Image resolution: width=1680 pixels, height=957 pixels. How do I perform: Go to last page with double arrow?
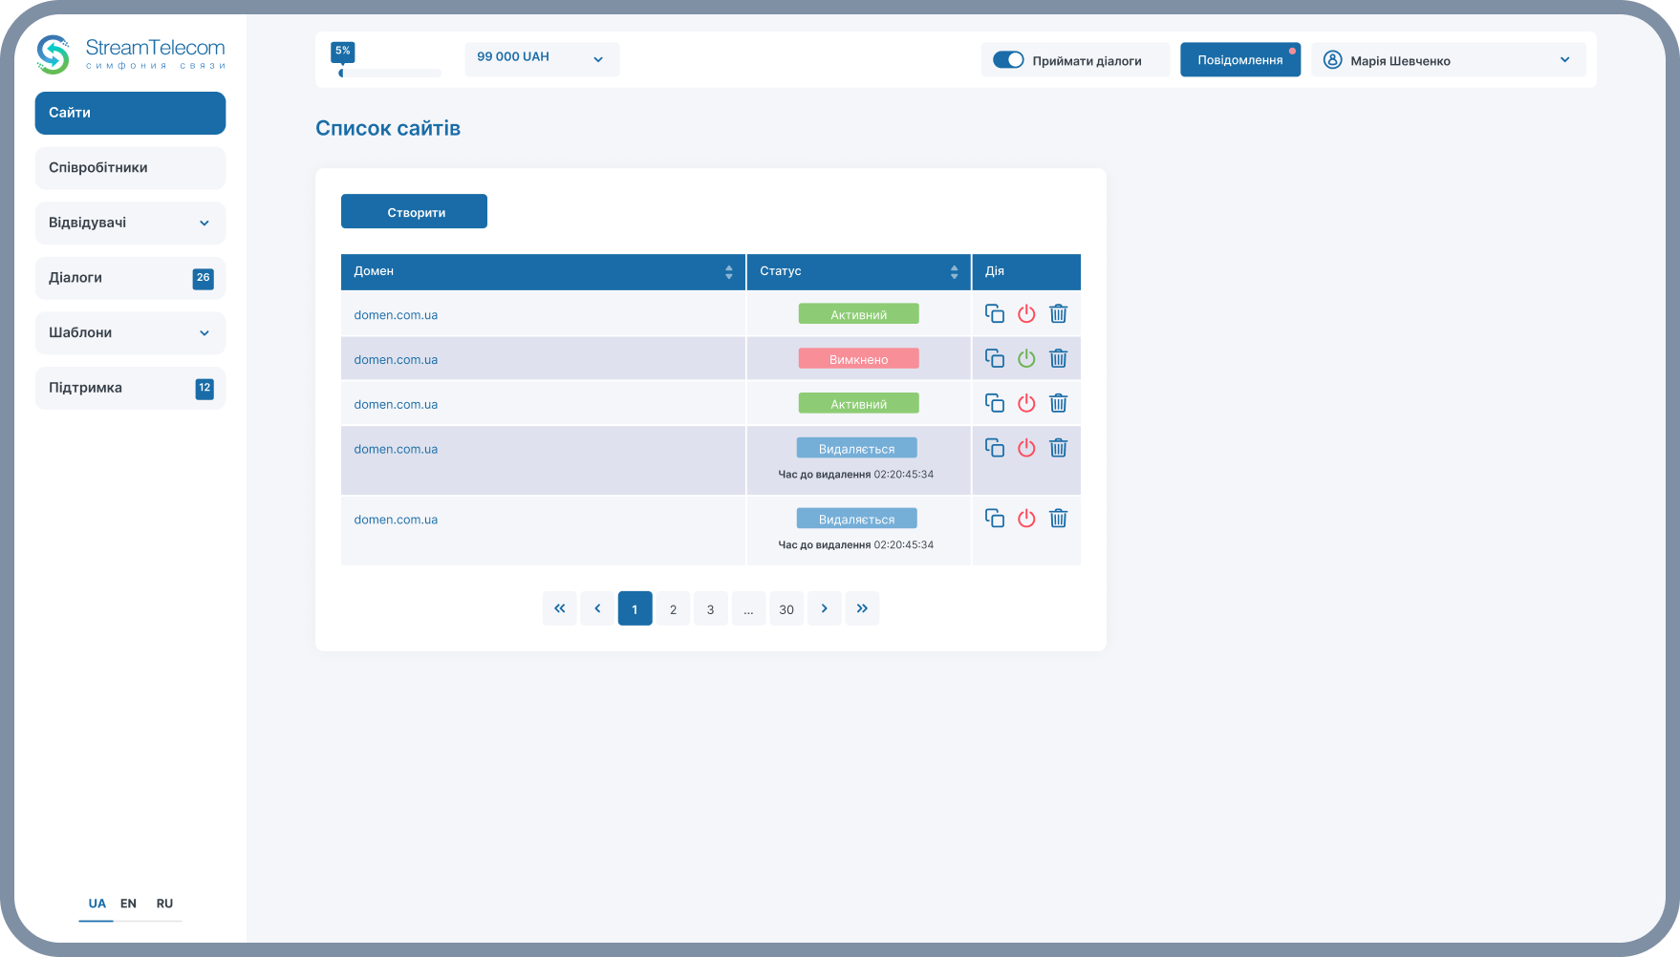point(862,608)
